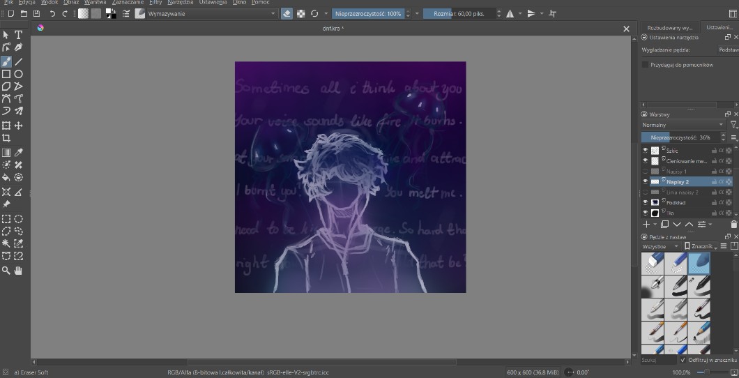
Task: Click the horizontal mirror tool icon
Action: tap(510, 13)
